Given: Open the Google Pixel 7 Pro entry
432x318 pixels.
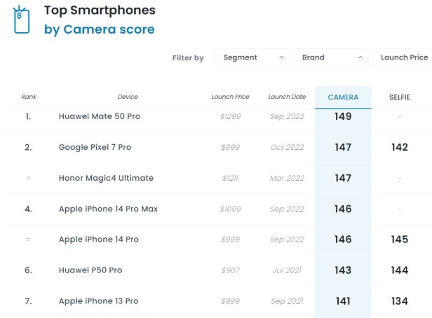Looking at the screenshot, I should (x=95, y=147).
